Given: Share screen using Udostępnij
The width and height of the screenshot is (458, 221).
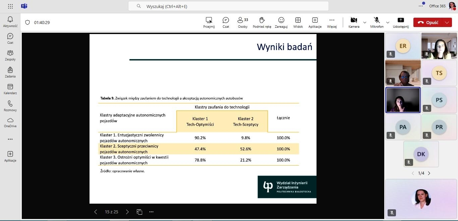Looking at the screenshot, I should (x=401, y=22).
